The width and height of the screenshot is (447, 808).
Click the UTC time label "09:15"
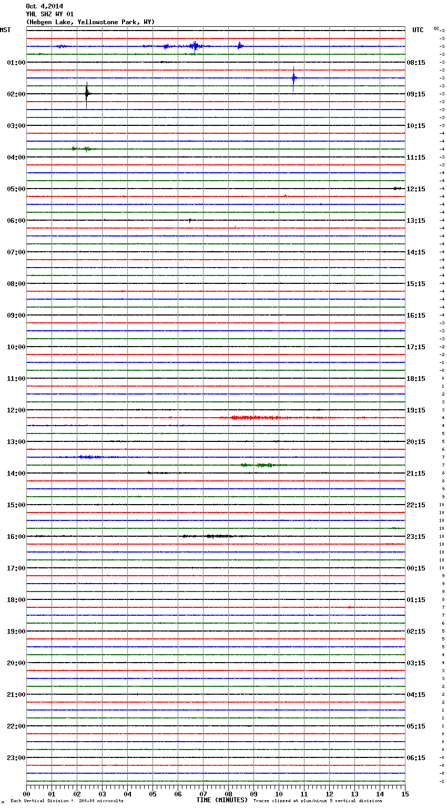coord(416,94)
